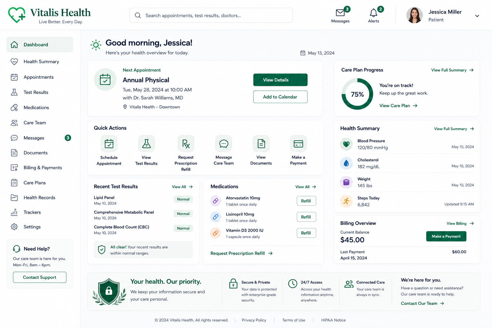Open the View Billing link
This screenshot has width=492, height=328.
point(460,224)
